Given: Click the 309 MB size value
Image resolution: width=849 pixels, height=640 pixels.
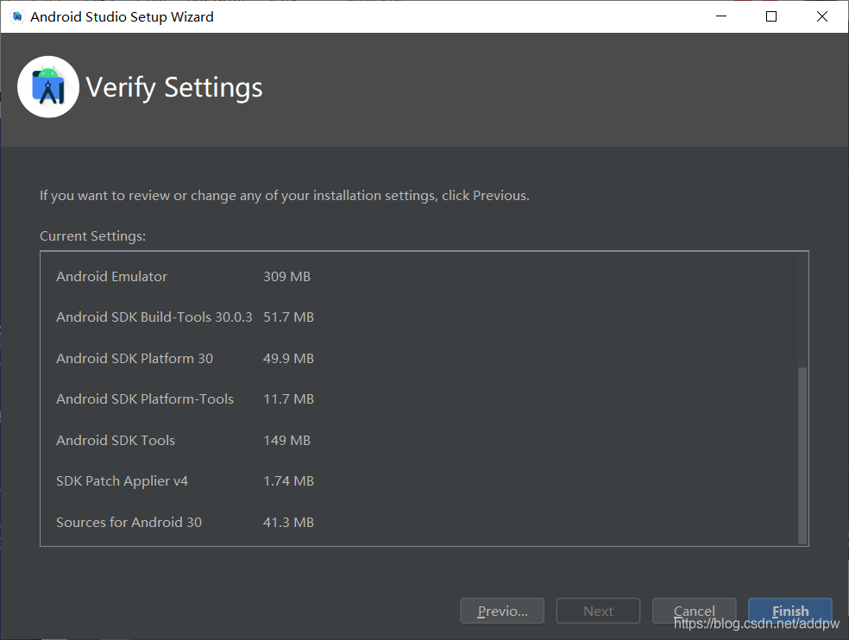Looking at the screenshot, I should tap(287, 276).
